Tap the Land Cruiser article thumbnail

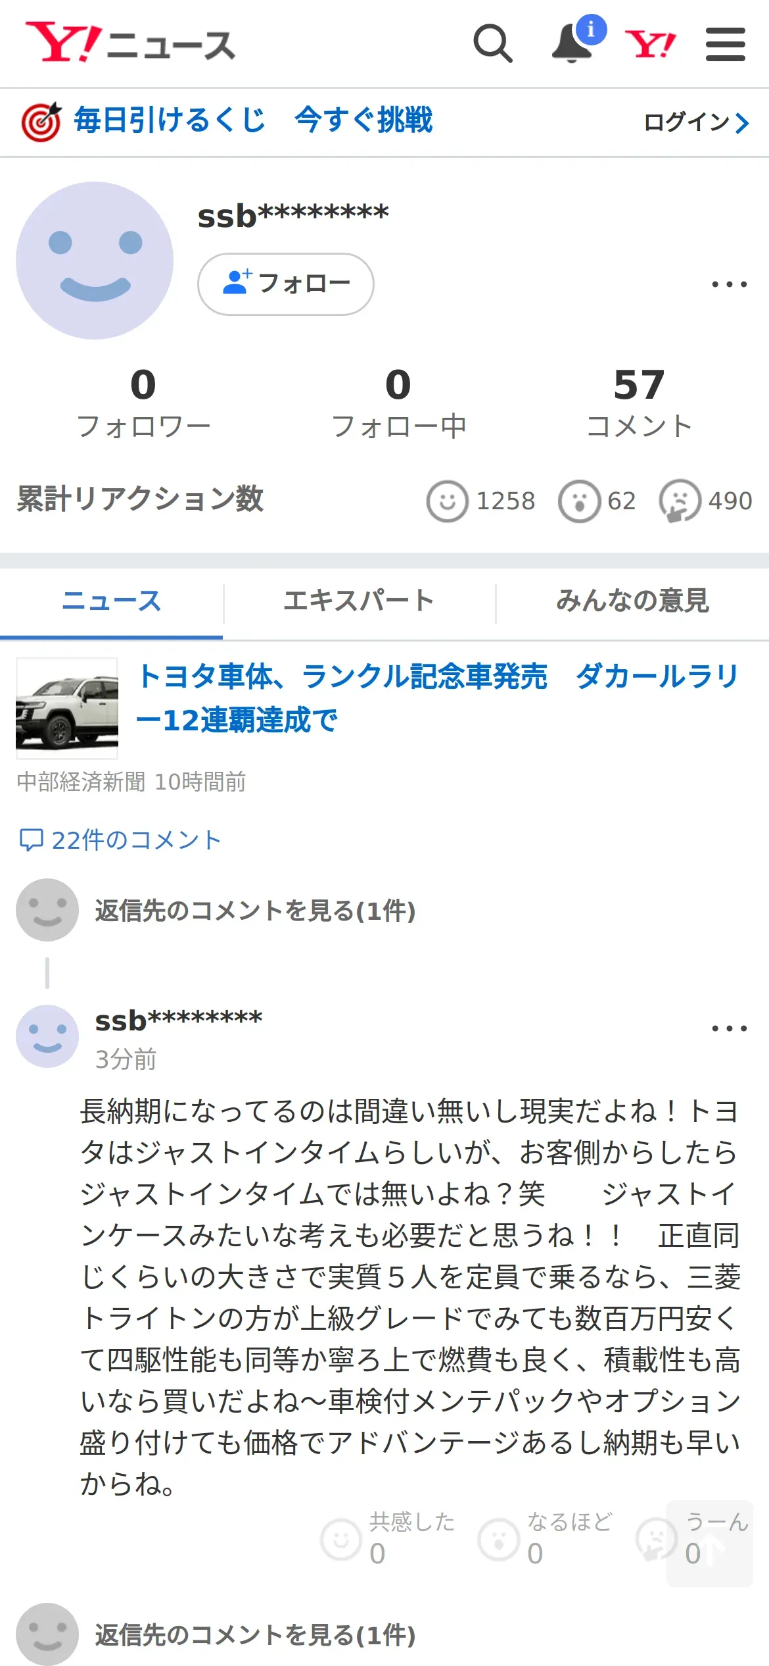[67, 709]
